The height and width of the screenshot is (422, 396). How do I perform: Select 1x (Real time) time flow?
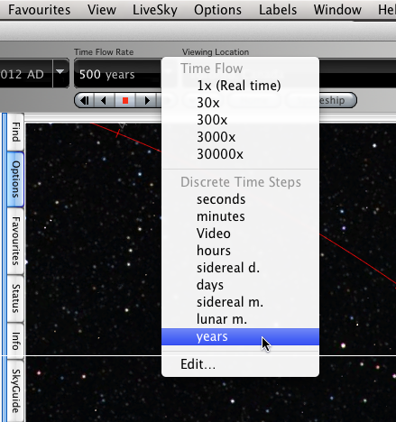(x=240, y=86)
